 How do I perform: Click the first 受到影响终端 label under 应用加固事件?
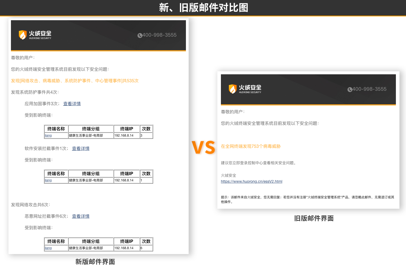coord(39,115)
